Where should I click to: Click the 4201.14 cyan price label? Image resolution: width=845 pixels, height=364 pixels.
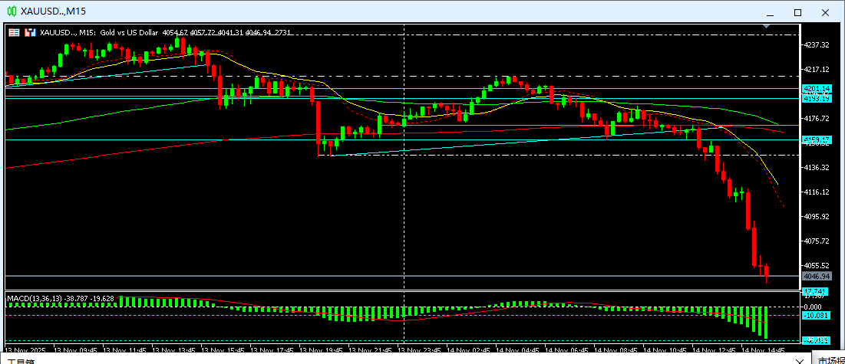(x=816, y=89)
